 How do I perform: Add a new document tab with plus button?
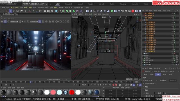[50, 4]
